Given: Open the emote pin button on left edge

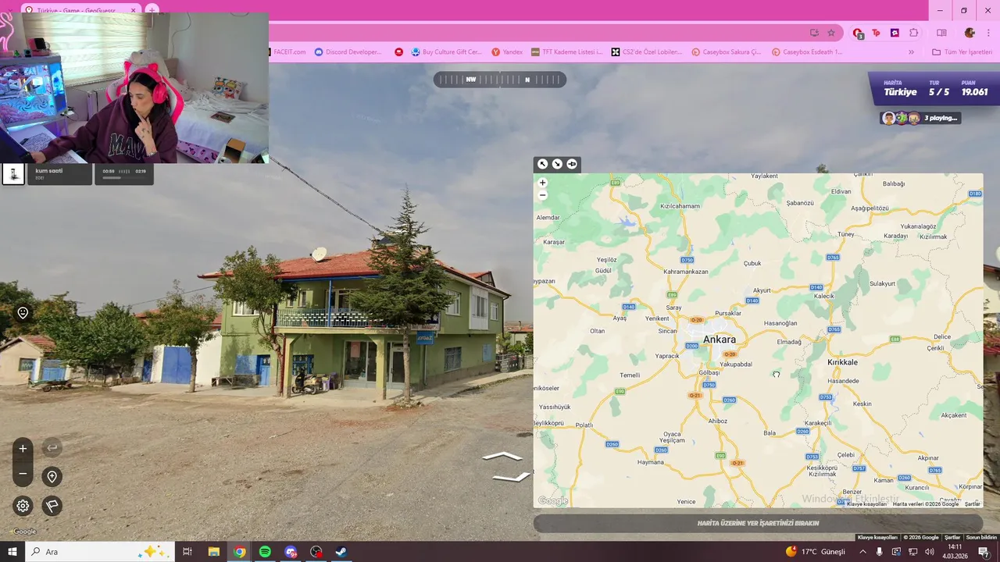Looking at the screenshot, I should pyautogui.click(x=23, y=313).
